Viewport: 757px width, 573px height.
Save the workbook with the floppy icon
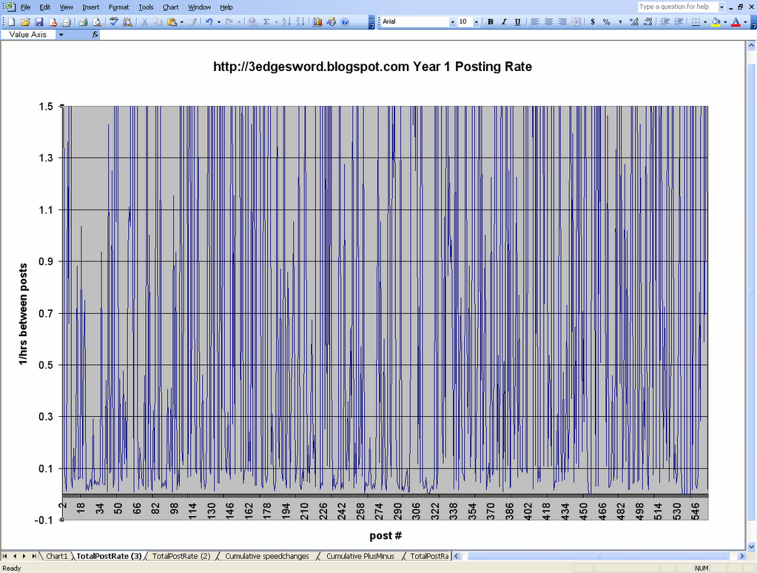[x=39, y=21]
